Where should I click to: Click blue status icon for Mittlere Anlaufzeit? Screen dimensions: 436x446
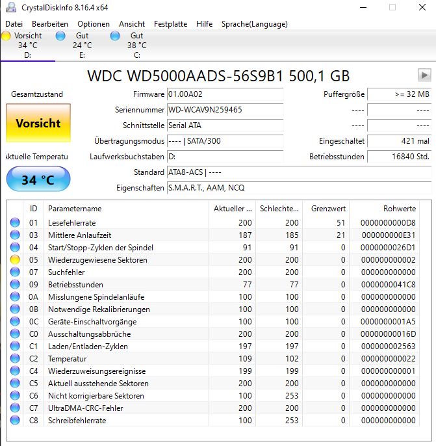(x=15, y=235)
